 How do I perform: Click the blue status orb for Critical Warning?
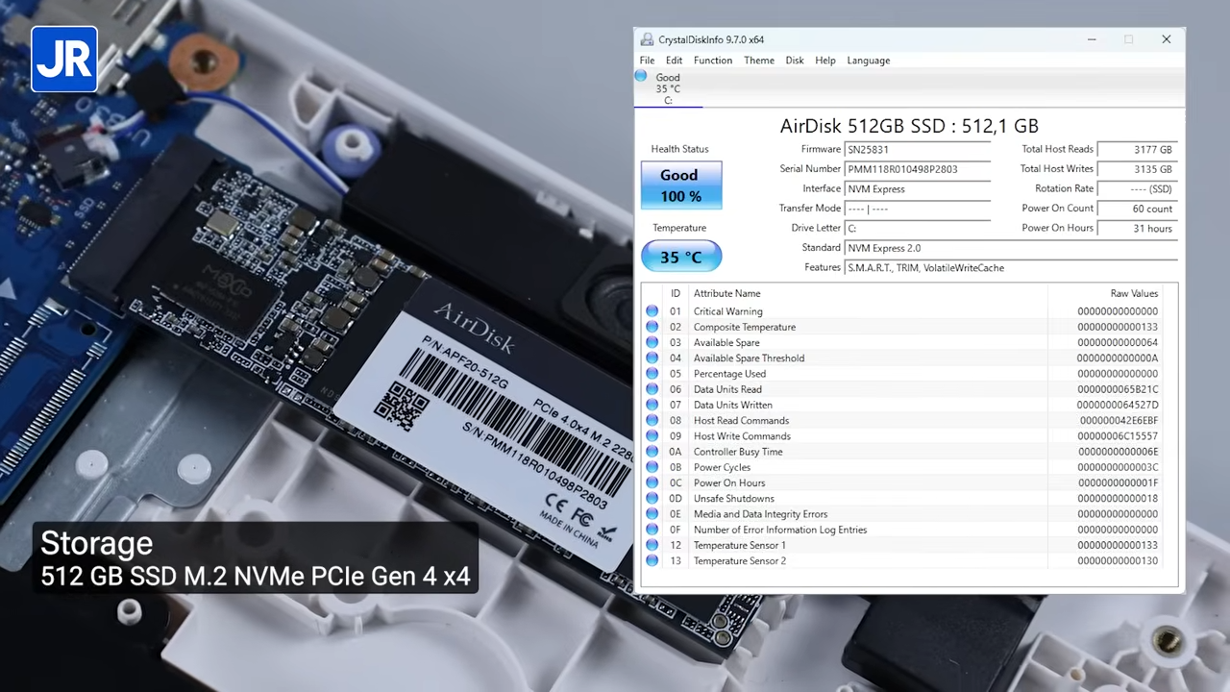652,311
